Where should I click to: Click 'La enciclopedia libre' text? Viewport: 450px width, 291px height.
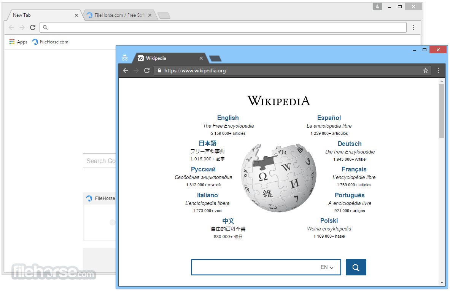click(329, 126)
